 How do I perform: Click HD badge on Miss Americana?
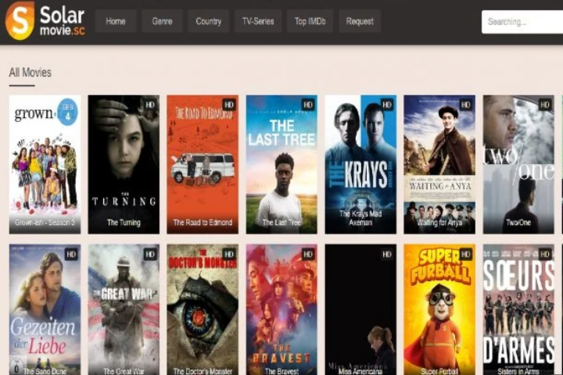(x=387, y=255)
